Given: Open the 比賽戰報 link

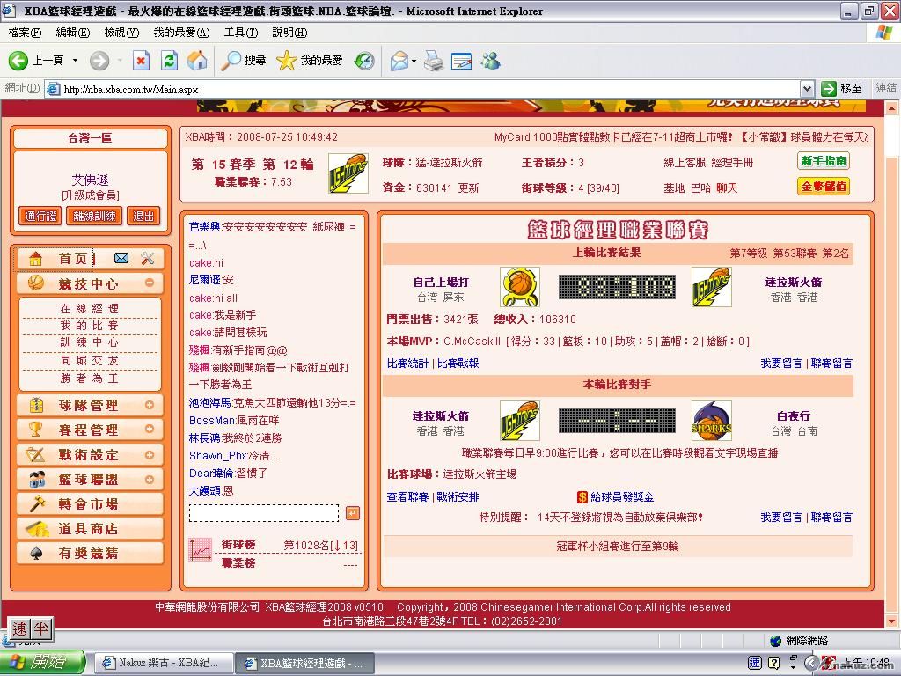Looking at the screenshot, I should [x=458, y=364].
